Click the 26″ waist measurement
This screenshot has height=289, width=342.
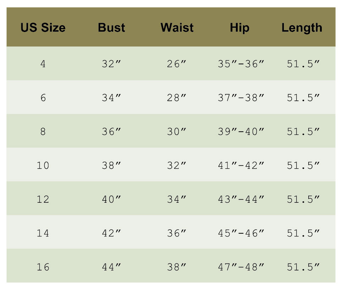point(177,64)
